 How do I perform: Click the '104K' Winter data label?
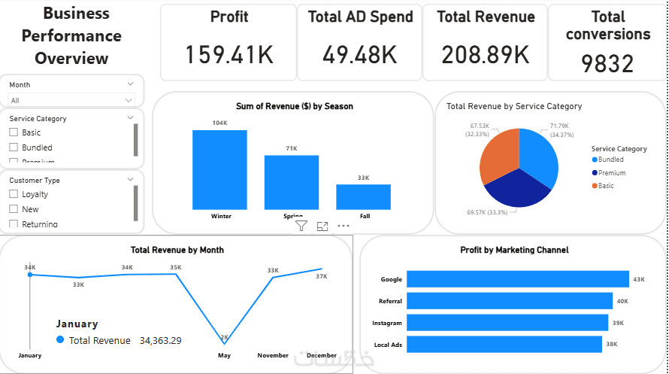(219, 123)
